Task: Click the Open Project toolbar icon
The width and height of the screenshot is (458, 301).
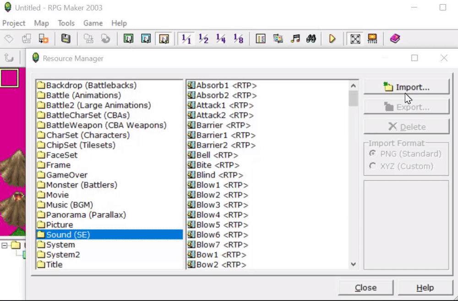Action: [x=27, y=39]
